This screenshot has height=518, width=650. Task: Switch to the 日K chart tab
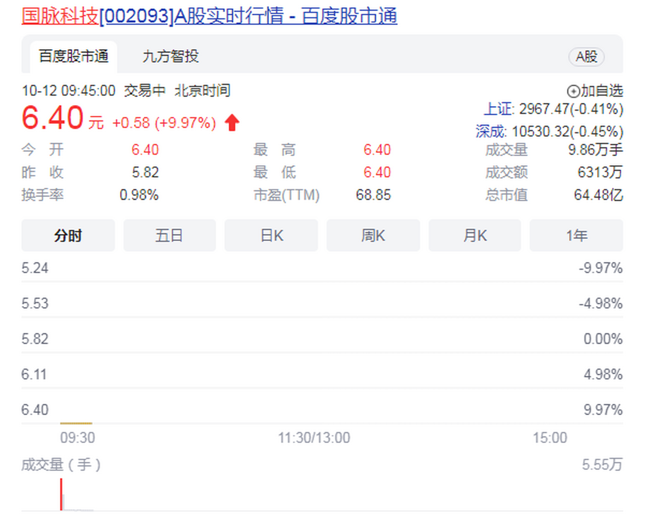click(x=271, y=236)
